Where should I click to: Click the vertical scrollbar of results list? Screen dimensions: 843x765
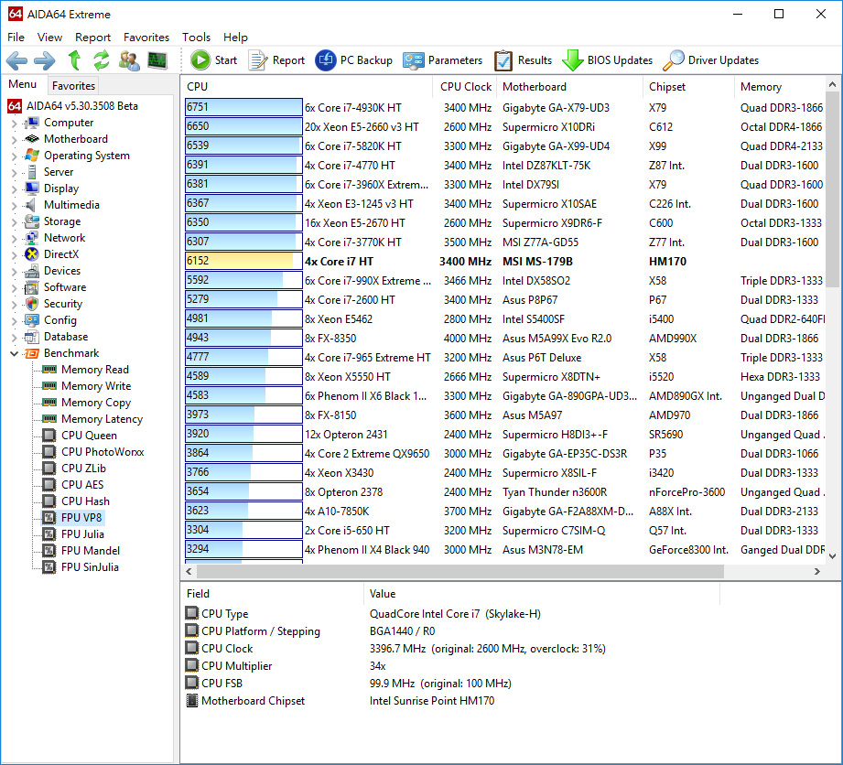(832, 189)
